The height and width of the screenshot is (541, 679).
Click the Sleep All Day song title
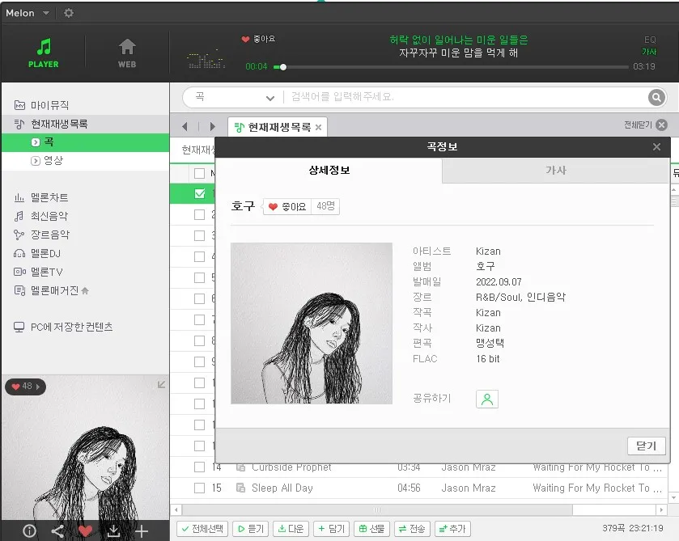click(282, 488)
